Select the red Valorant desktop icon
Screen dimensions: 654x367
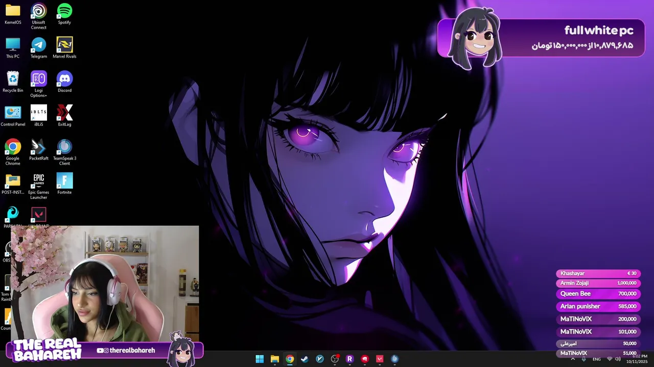(39, 215)
